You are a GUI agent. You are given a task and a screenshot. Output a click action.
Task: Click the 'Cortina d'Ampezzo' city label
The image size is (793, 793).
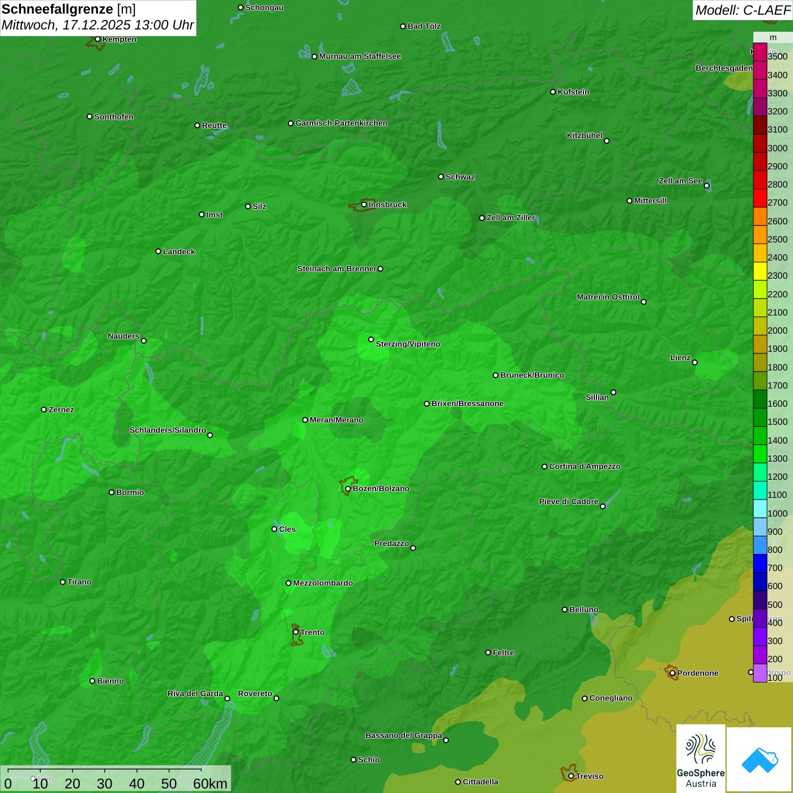point(585,466)
